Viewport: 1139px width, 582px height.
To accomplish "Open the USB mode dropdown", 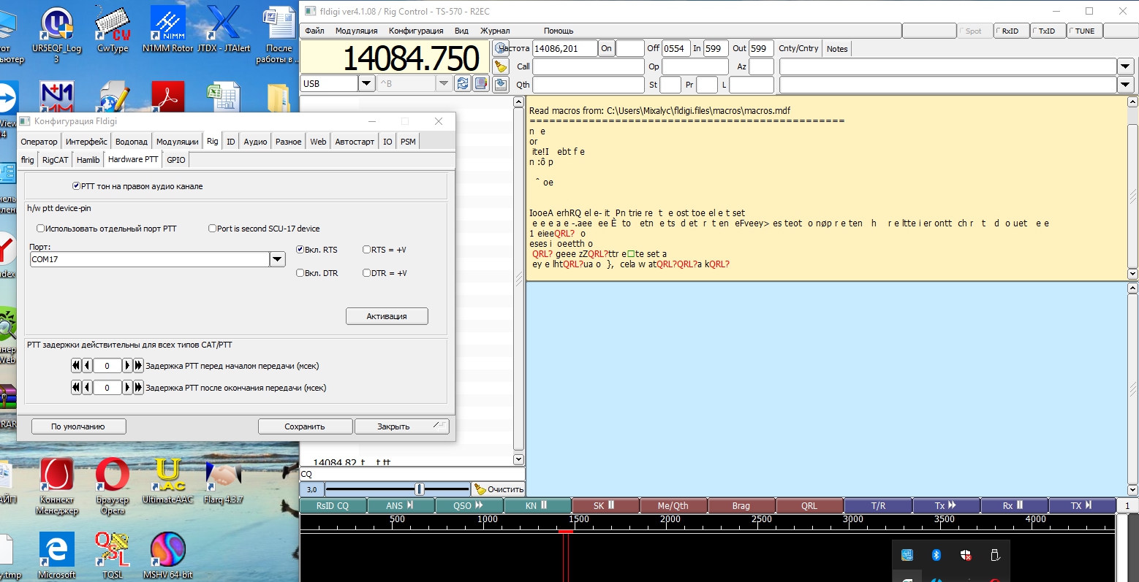I will pyautogui.click(x=366, y=84).
